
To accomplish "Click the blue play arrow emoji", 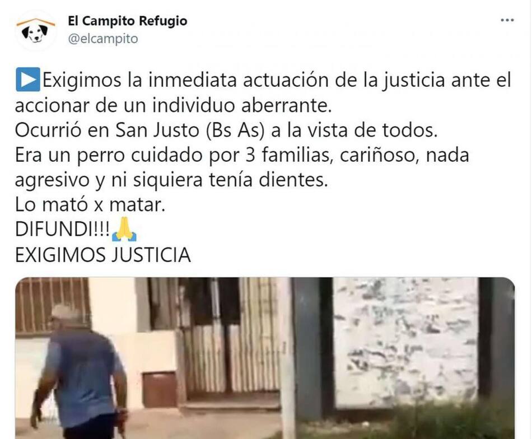I will click(28, 80).
